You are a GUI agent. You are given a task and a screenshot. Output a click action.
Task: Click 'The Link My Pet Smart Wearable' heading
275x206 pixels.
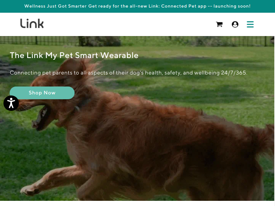pos(74,55)
